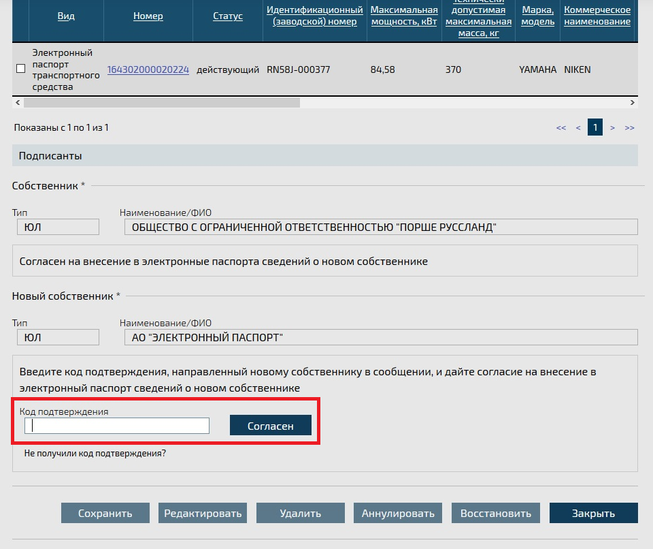Open passport number 164302000020224 link
Screen dimensions: 653x549
(148, 69)
